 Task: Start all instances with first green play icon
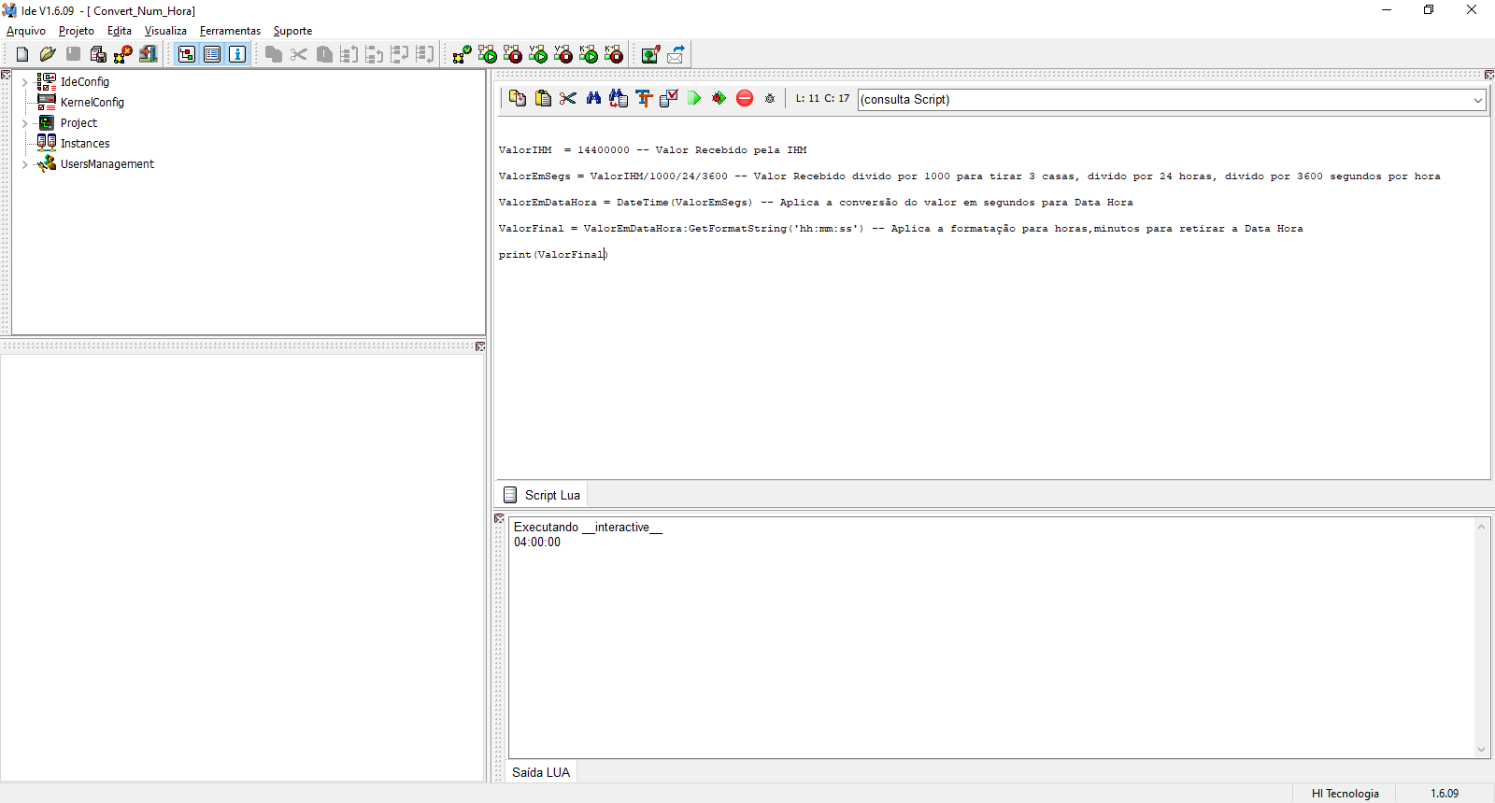pyautogui.click(x=487, y=54)
